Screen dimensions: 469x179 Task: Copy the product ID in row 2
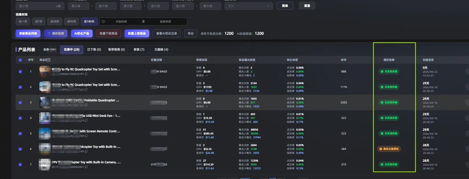(86, 90)
